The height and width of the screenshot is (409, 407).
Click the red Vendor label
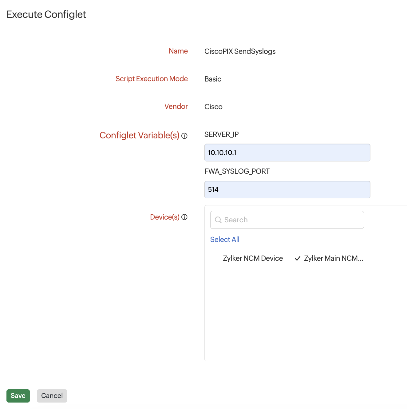(176, 106)
